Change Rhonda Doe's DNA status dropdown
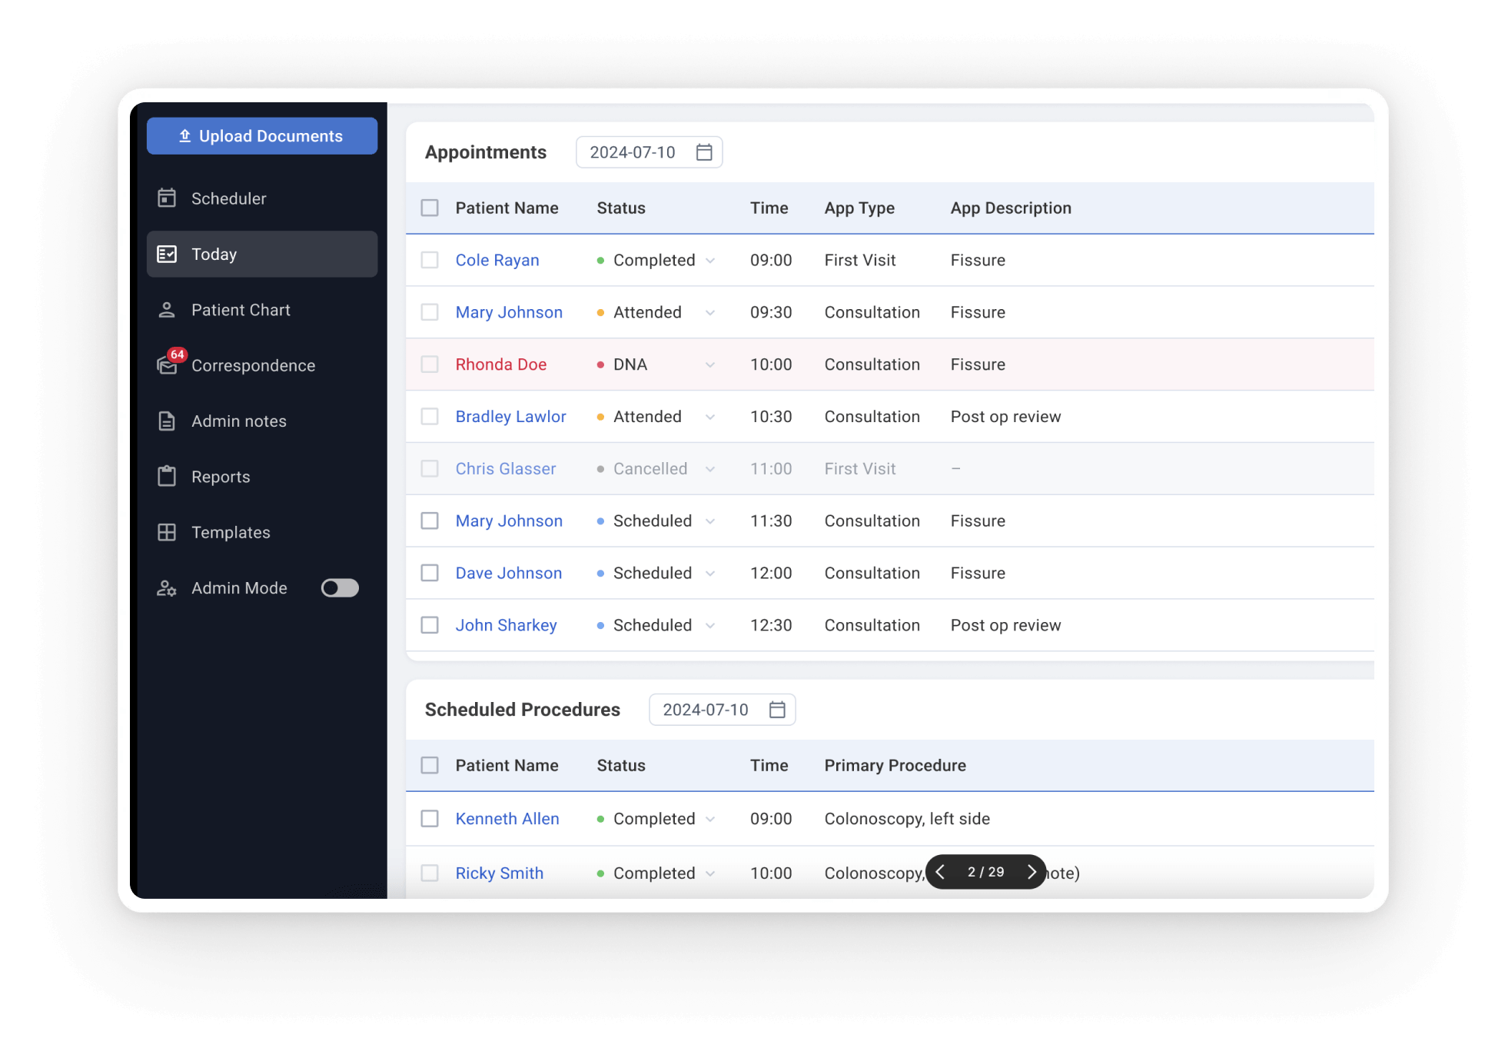 [710, 364]
